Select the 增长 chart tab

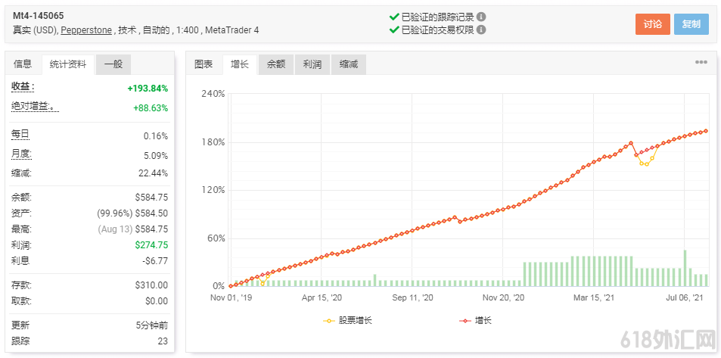pyautogui.click(x=240, y=64)
